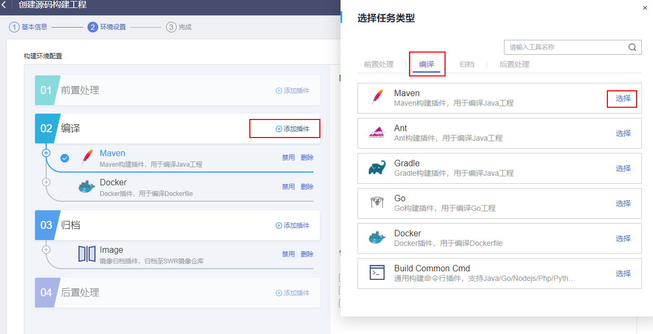The height and width of the screenshot is (334, 653).
Task: Click the Build Common Cmd terminal icon
Action: click(377, 273)
